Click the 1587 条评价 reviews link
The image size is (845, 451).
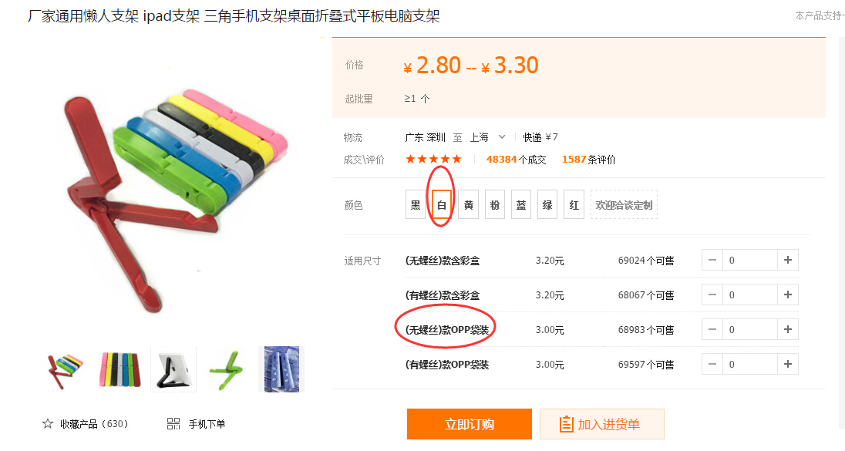point(588,160)
